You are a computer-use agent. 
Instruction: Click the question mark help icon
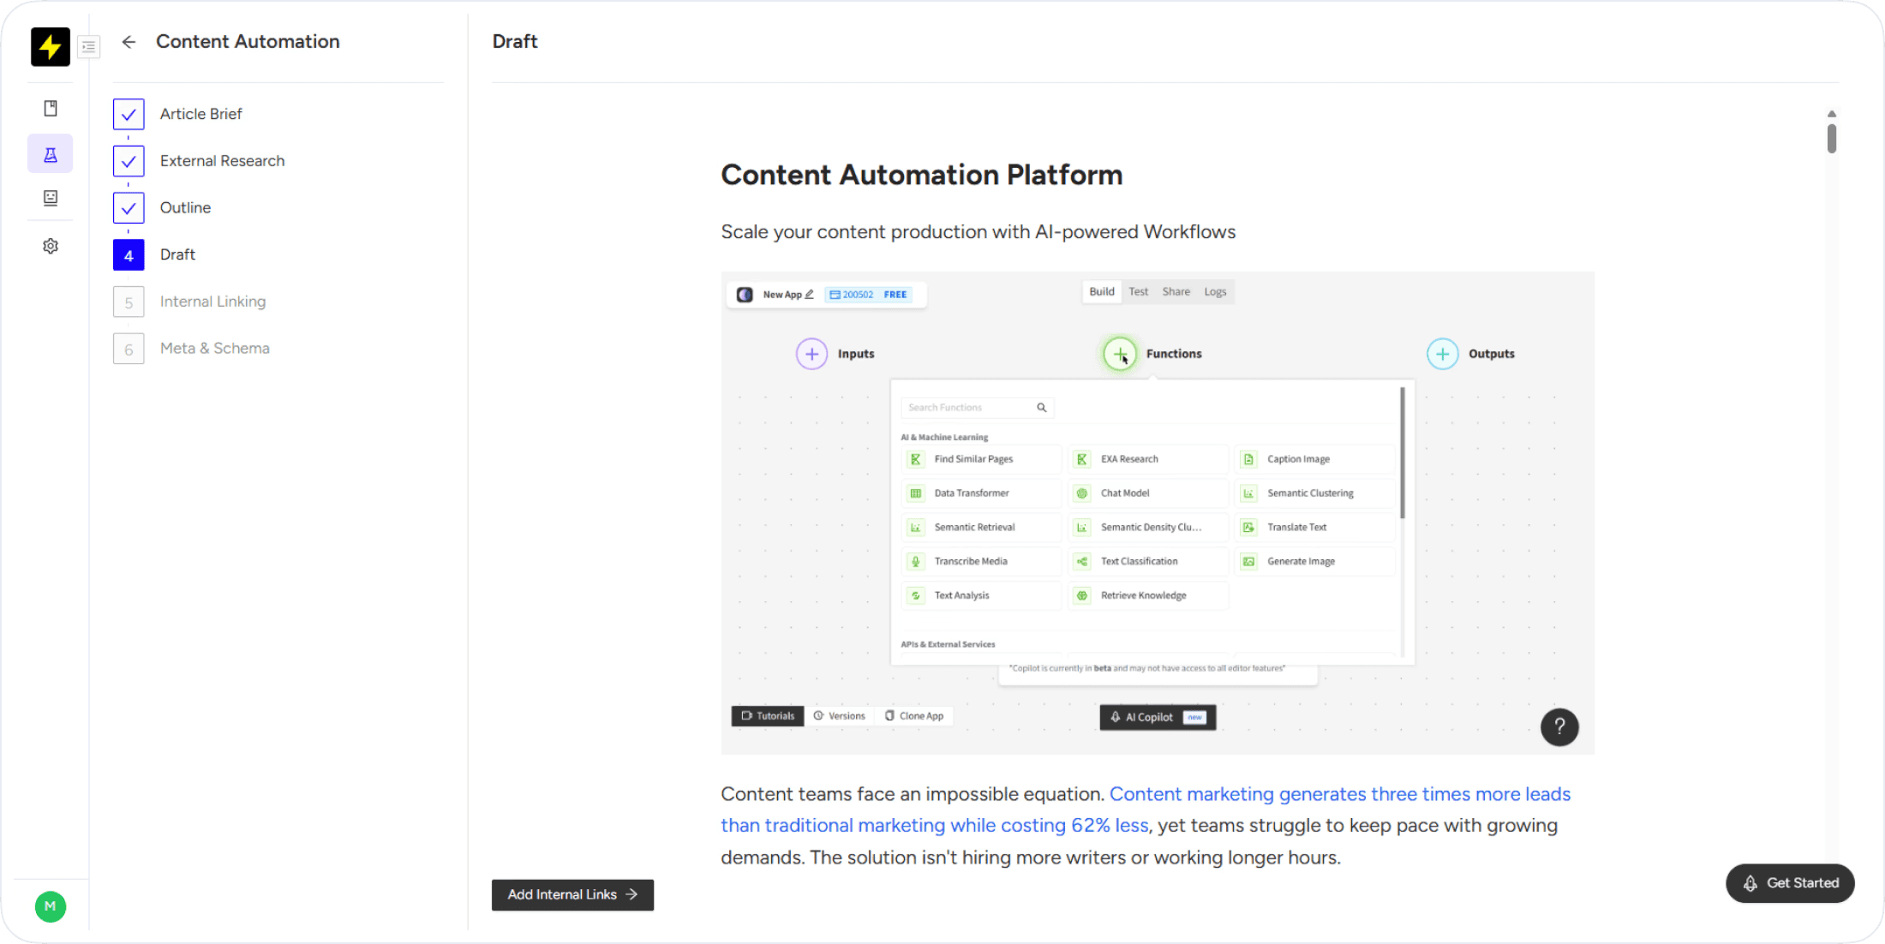[x=1559, y=727]
